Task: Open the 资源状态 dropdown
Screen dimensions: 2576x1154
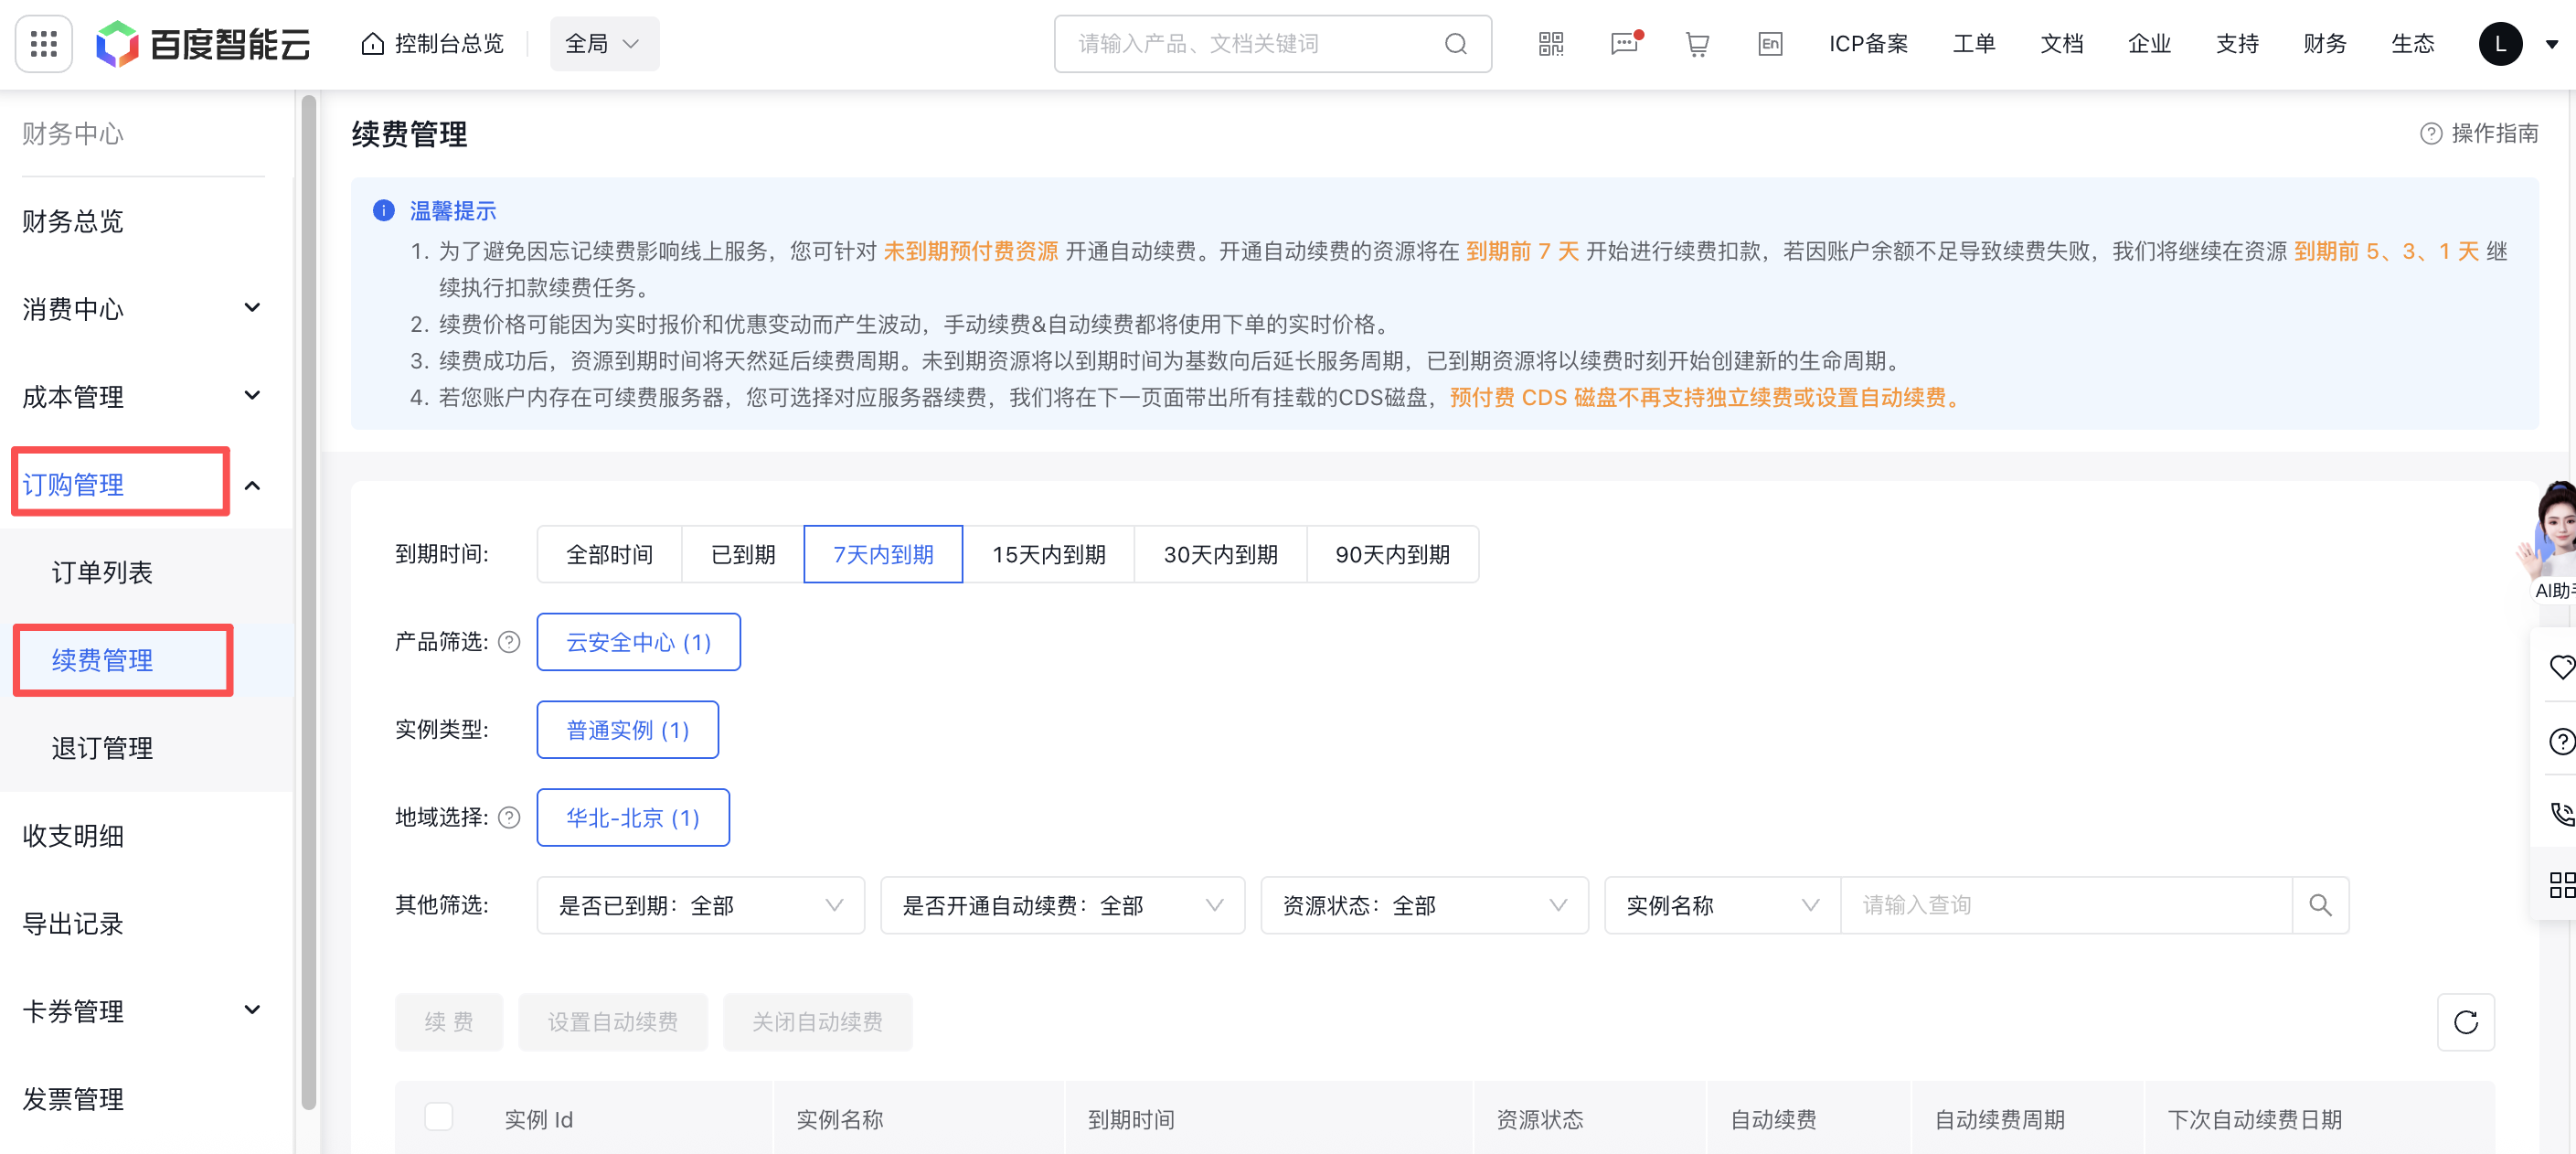Action: coord(1423,905)
